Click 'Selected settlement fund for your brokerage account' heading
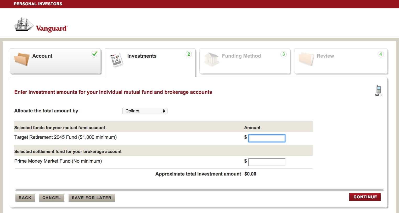Image resolution: width=399 pixels, height=213 pixels. (x=68, y=151)
